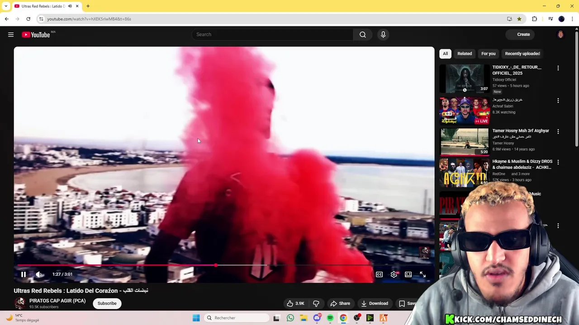
Task: Download the video
Action: coord(375,303)
